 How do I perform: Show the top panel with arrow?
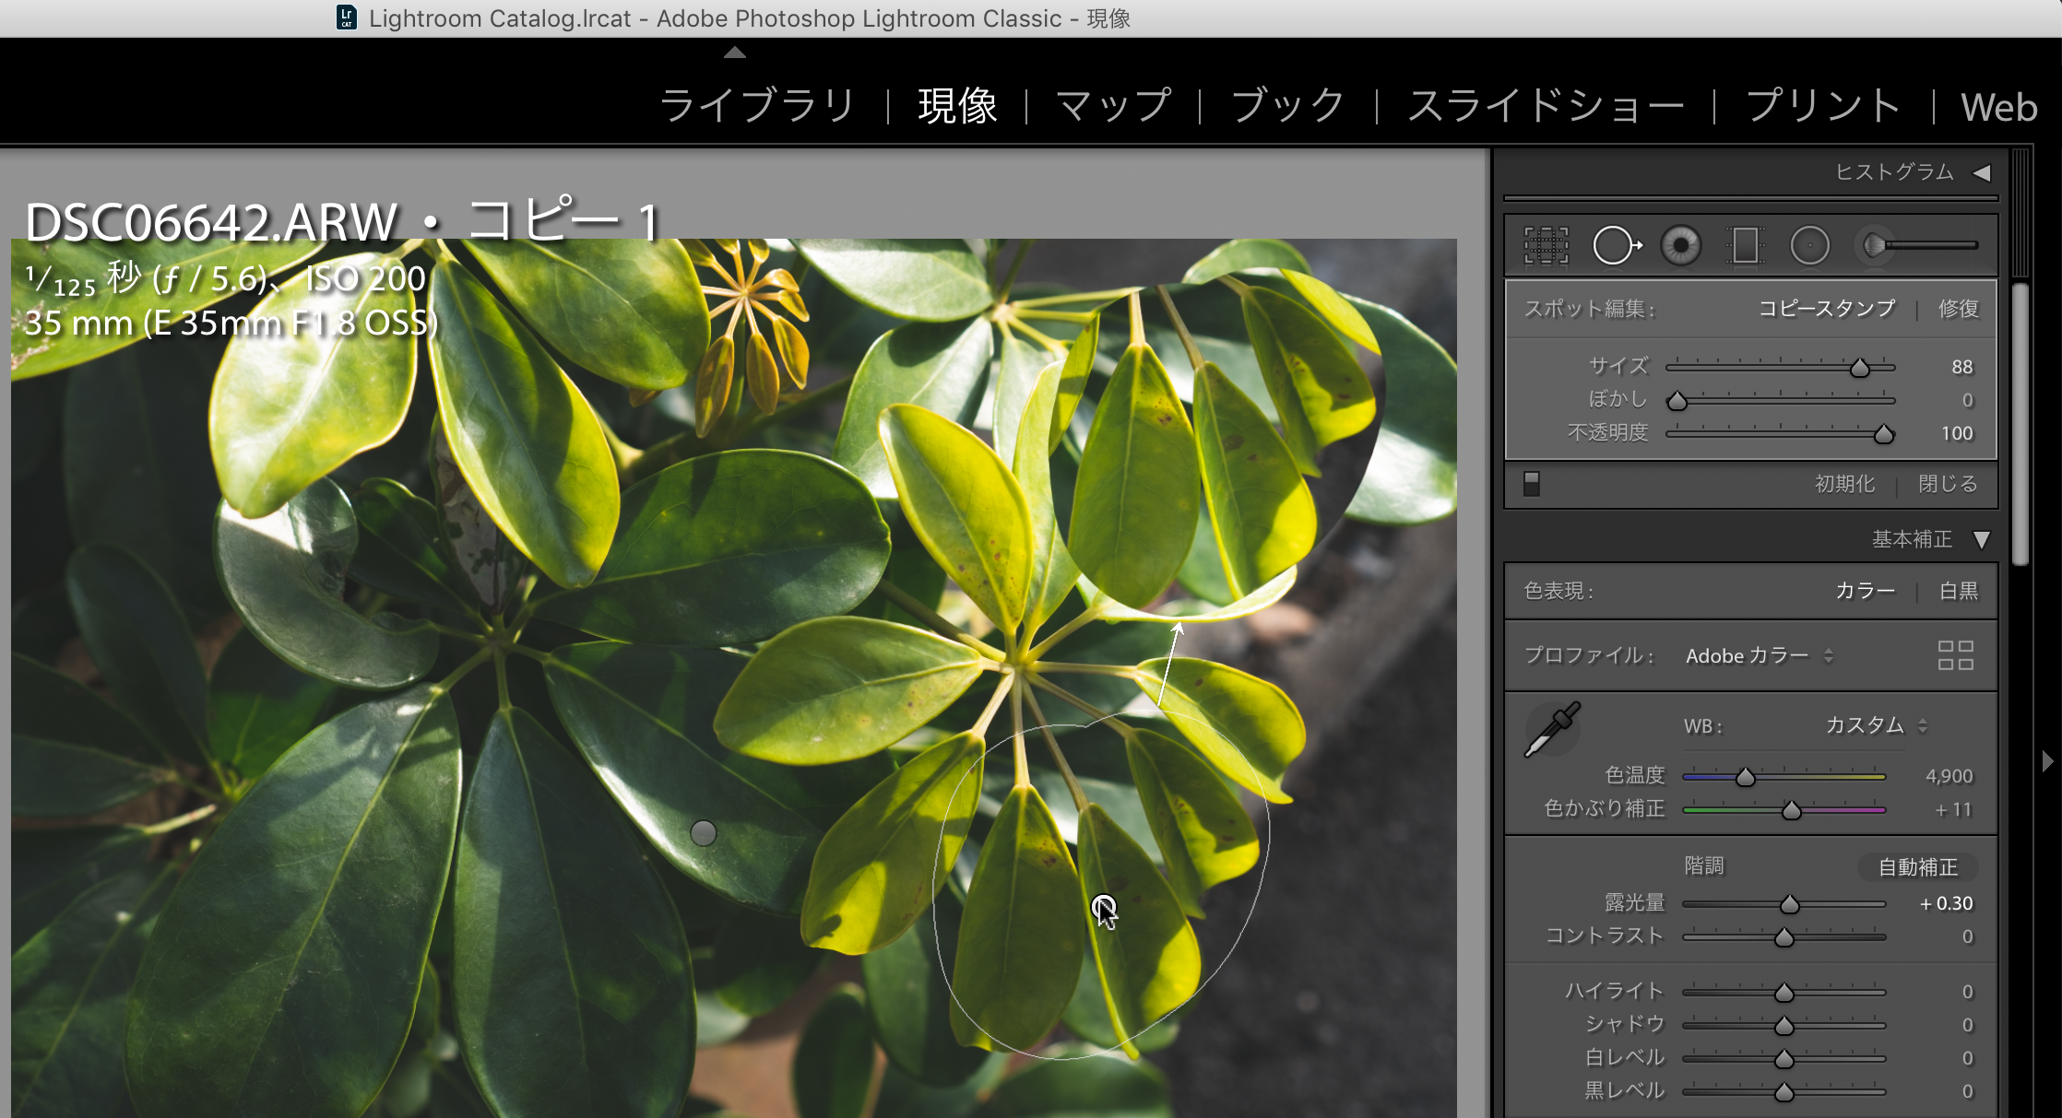coord(735,53)
